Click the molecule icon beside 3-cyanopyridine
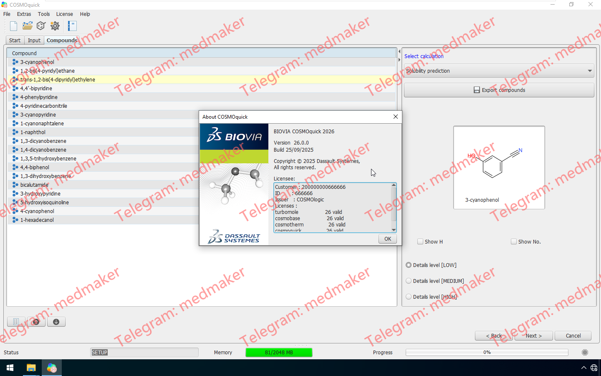The width and height of the screenshot is (601, 376). tap(15, 114)
